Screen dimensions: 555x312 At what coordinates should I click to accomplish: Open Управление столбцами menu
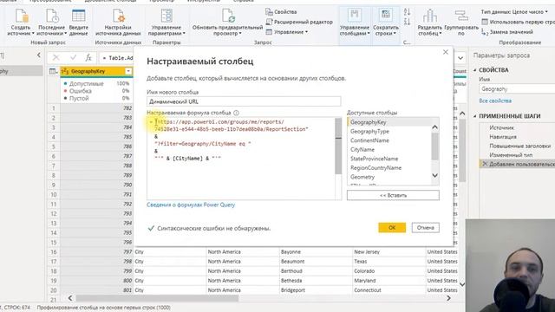click(355, 23)
